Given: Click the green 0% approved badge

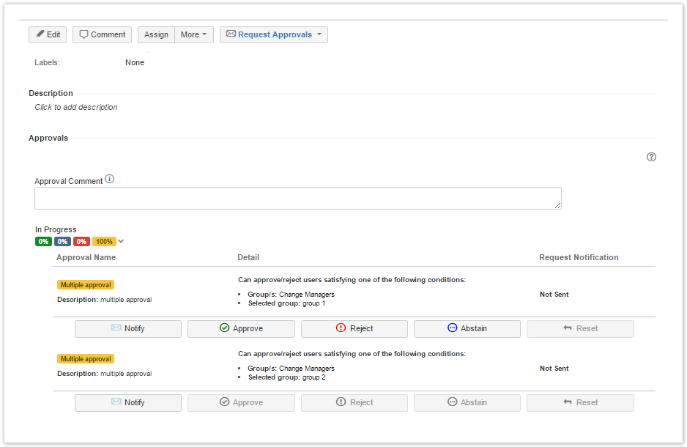Looking at the screenshot, I should (43, 241).
